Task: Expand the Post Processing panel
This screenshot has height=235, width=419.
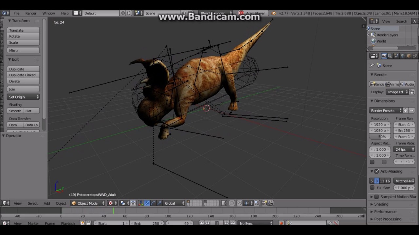Action: [388, 219]
